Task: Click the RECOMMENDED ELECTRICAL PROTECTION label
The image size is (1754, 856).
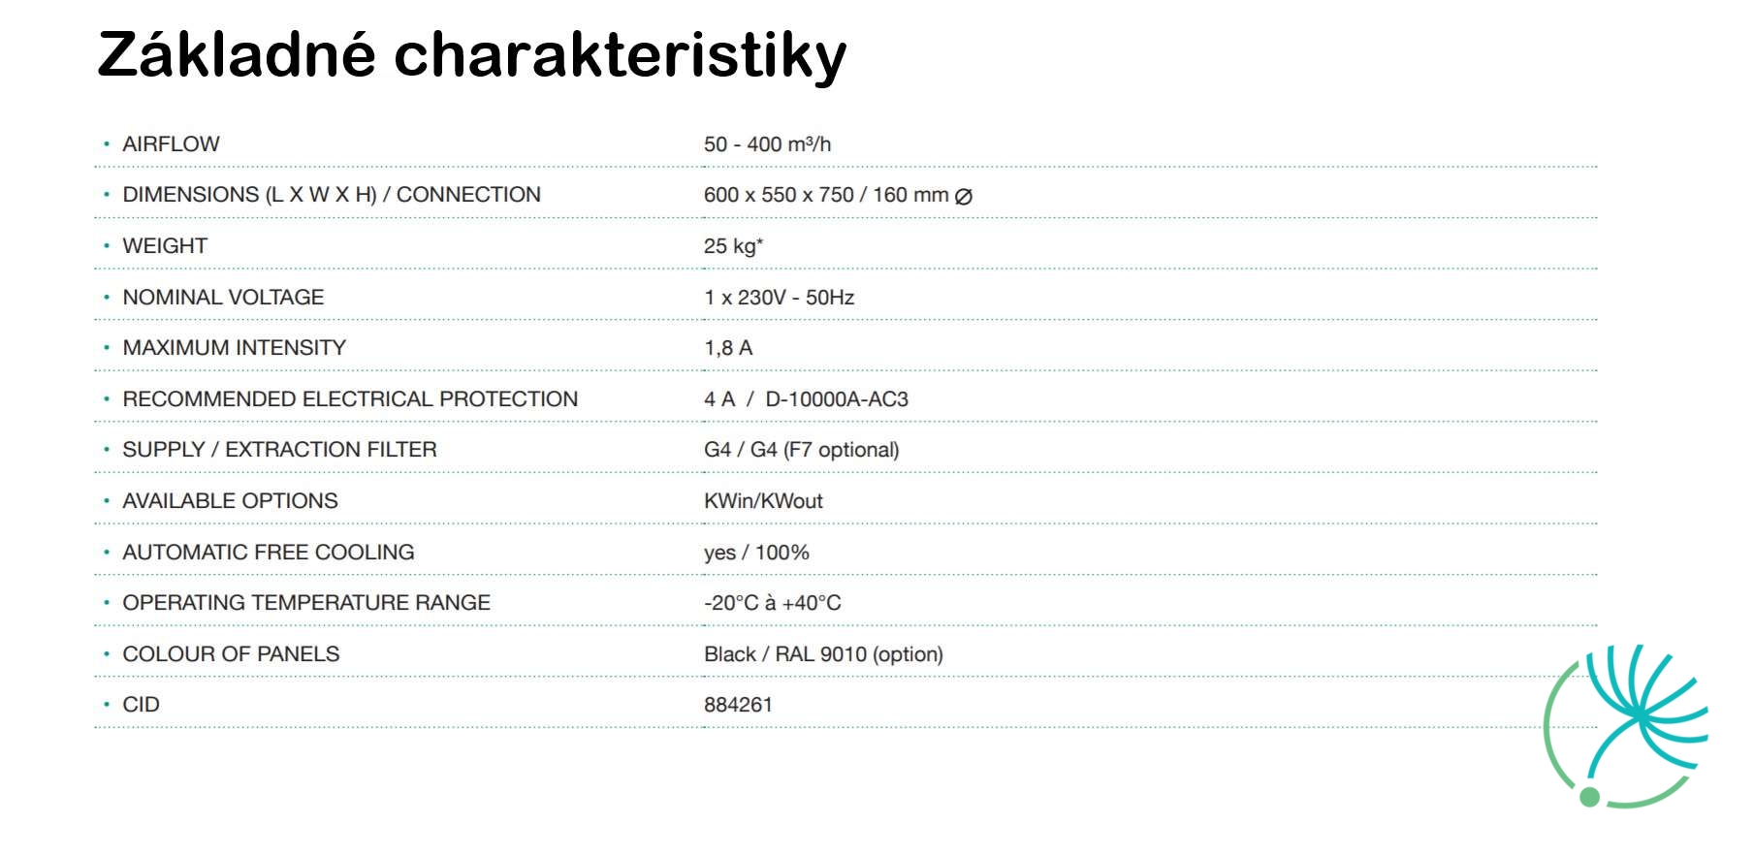Action: pyautogui.click(x=350, y=399)
